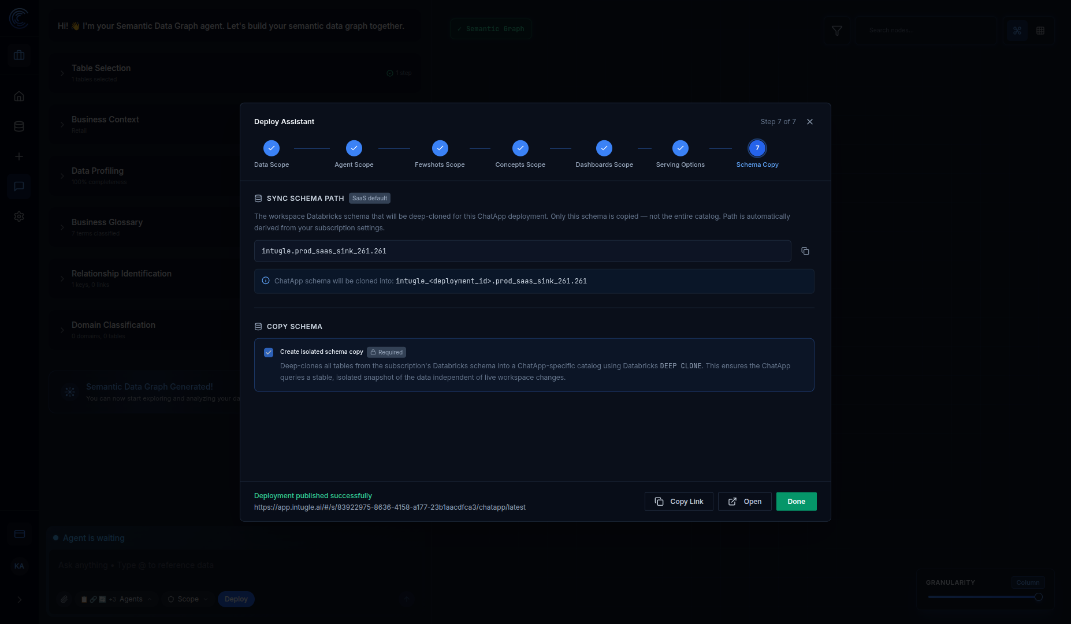The height and width of the screenshot is (624, 1071).
Task: Expand the Business Context section
Action: tap(62, 125)
